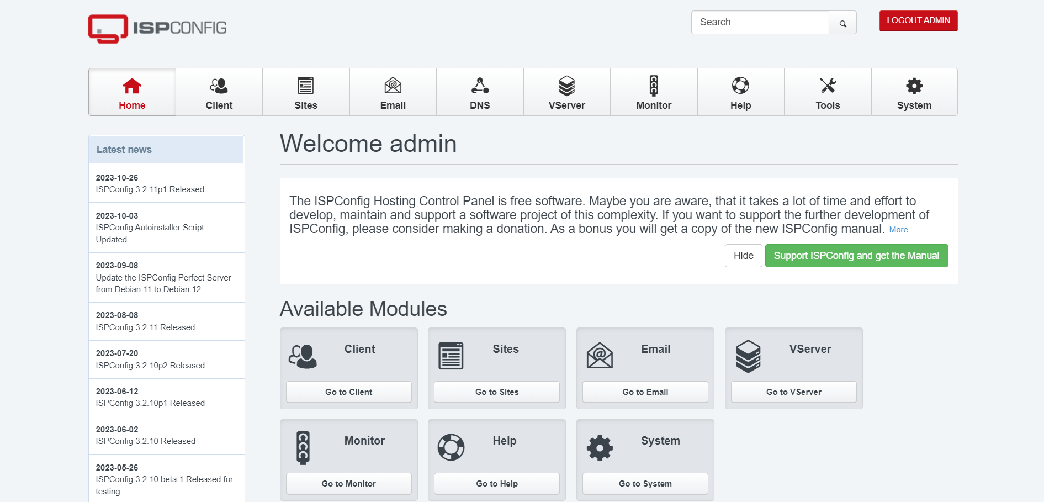
Task: Click the ISPConfig logo
Action: (157, 29)
